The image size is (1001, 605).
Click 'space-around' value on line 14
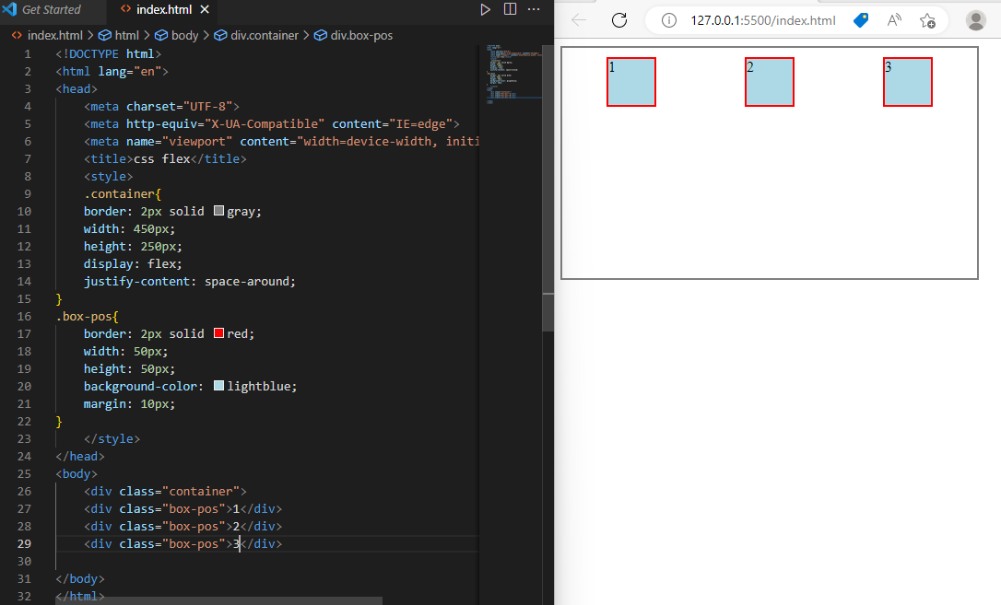click(x=246, y=281)
